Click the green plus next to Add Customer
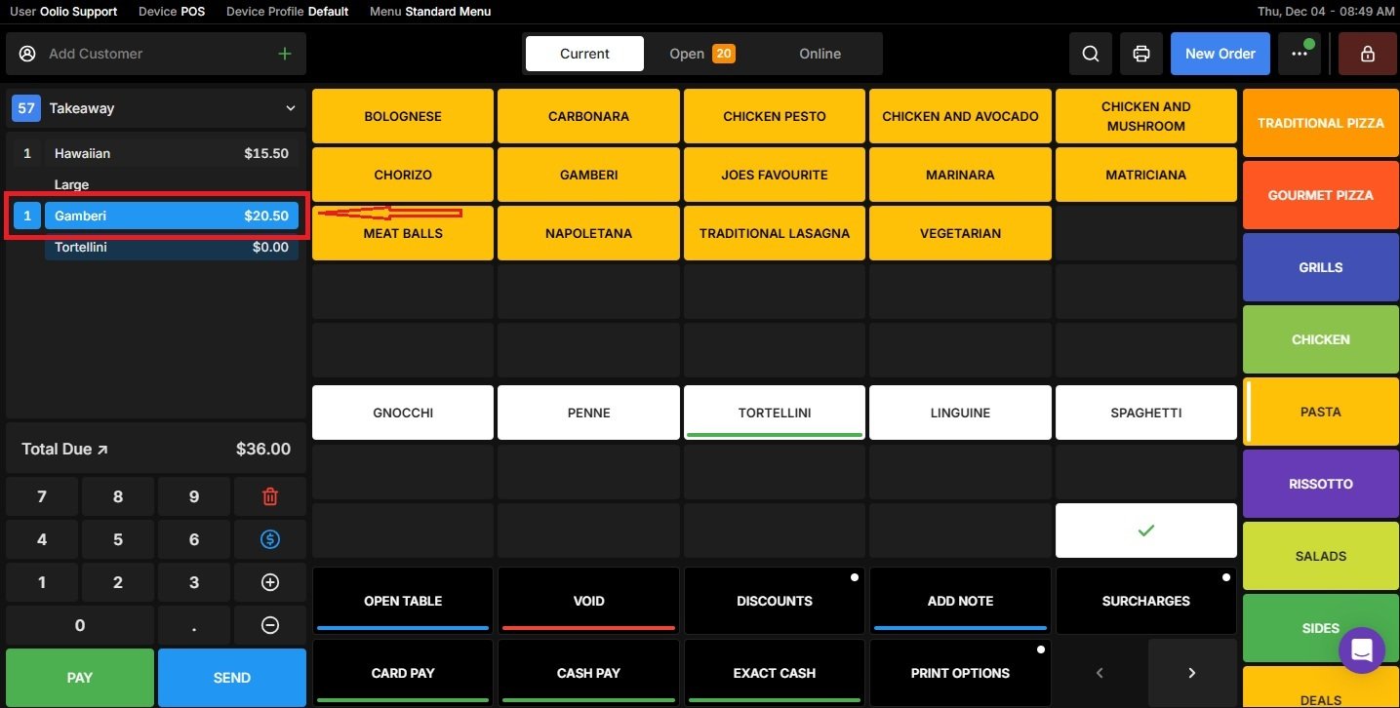This screenshot has height=708, width=1400. coord(283,54)
